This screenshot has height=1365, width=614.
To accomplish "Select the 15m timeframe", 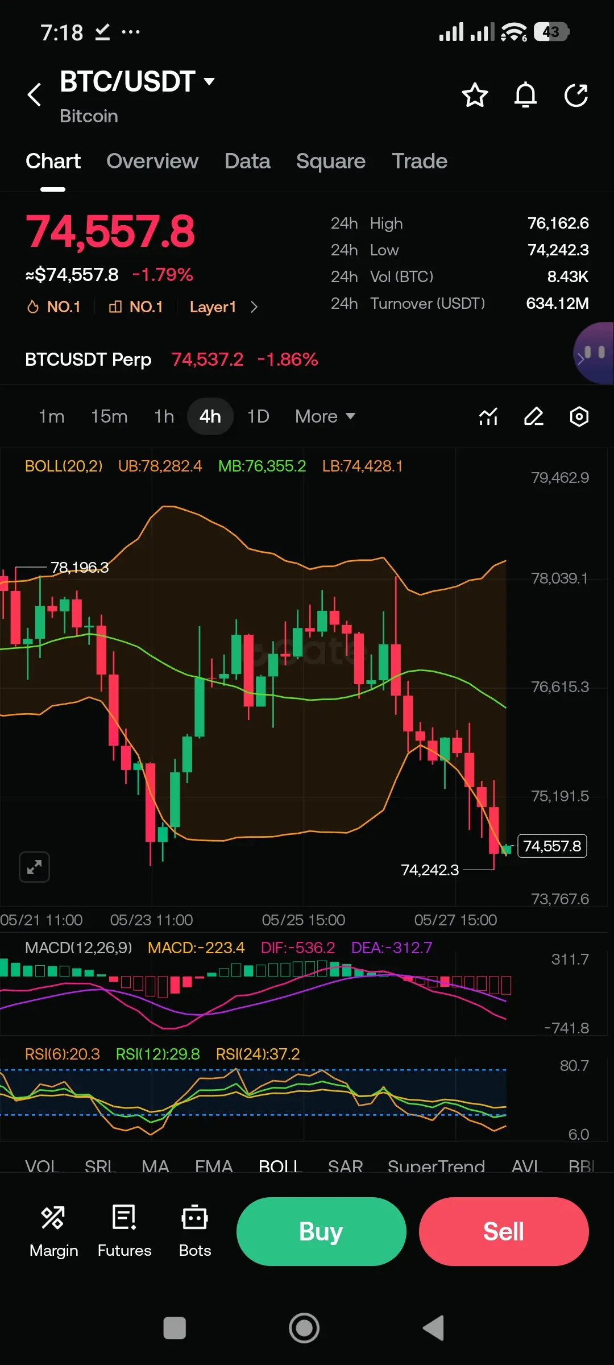I will click(x=109, y=416).
